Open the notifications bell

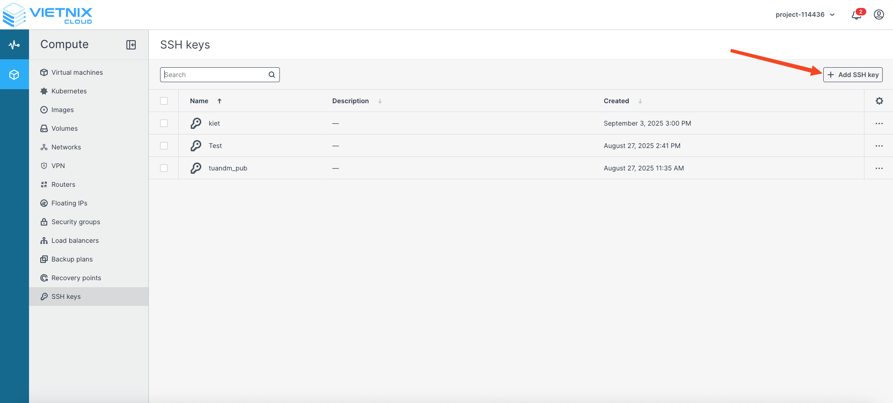(x=856, y=15)
